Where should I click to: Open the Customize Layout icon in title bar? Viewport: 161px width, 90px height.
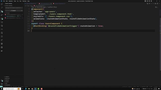tap(151, 1)
